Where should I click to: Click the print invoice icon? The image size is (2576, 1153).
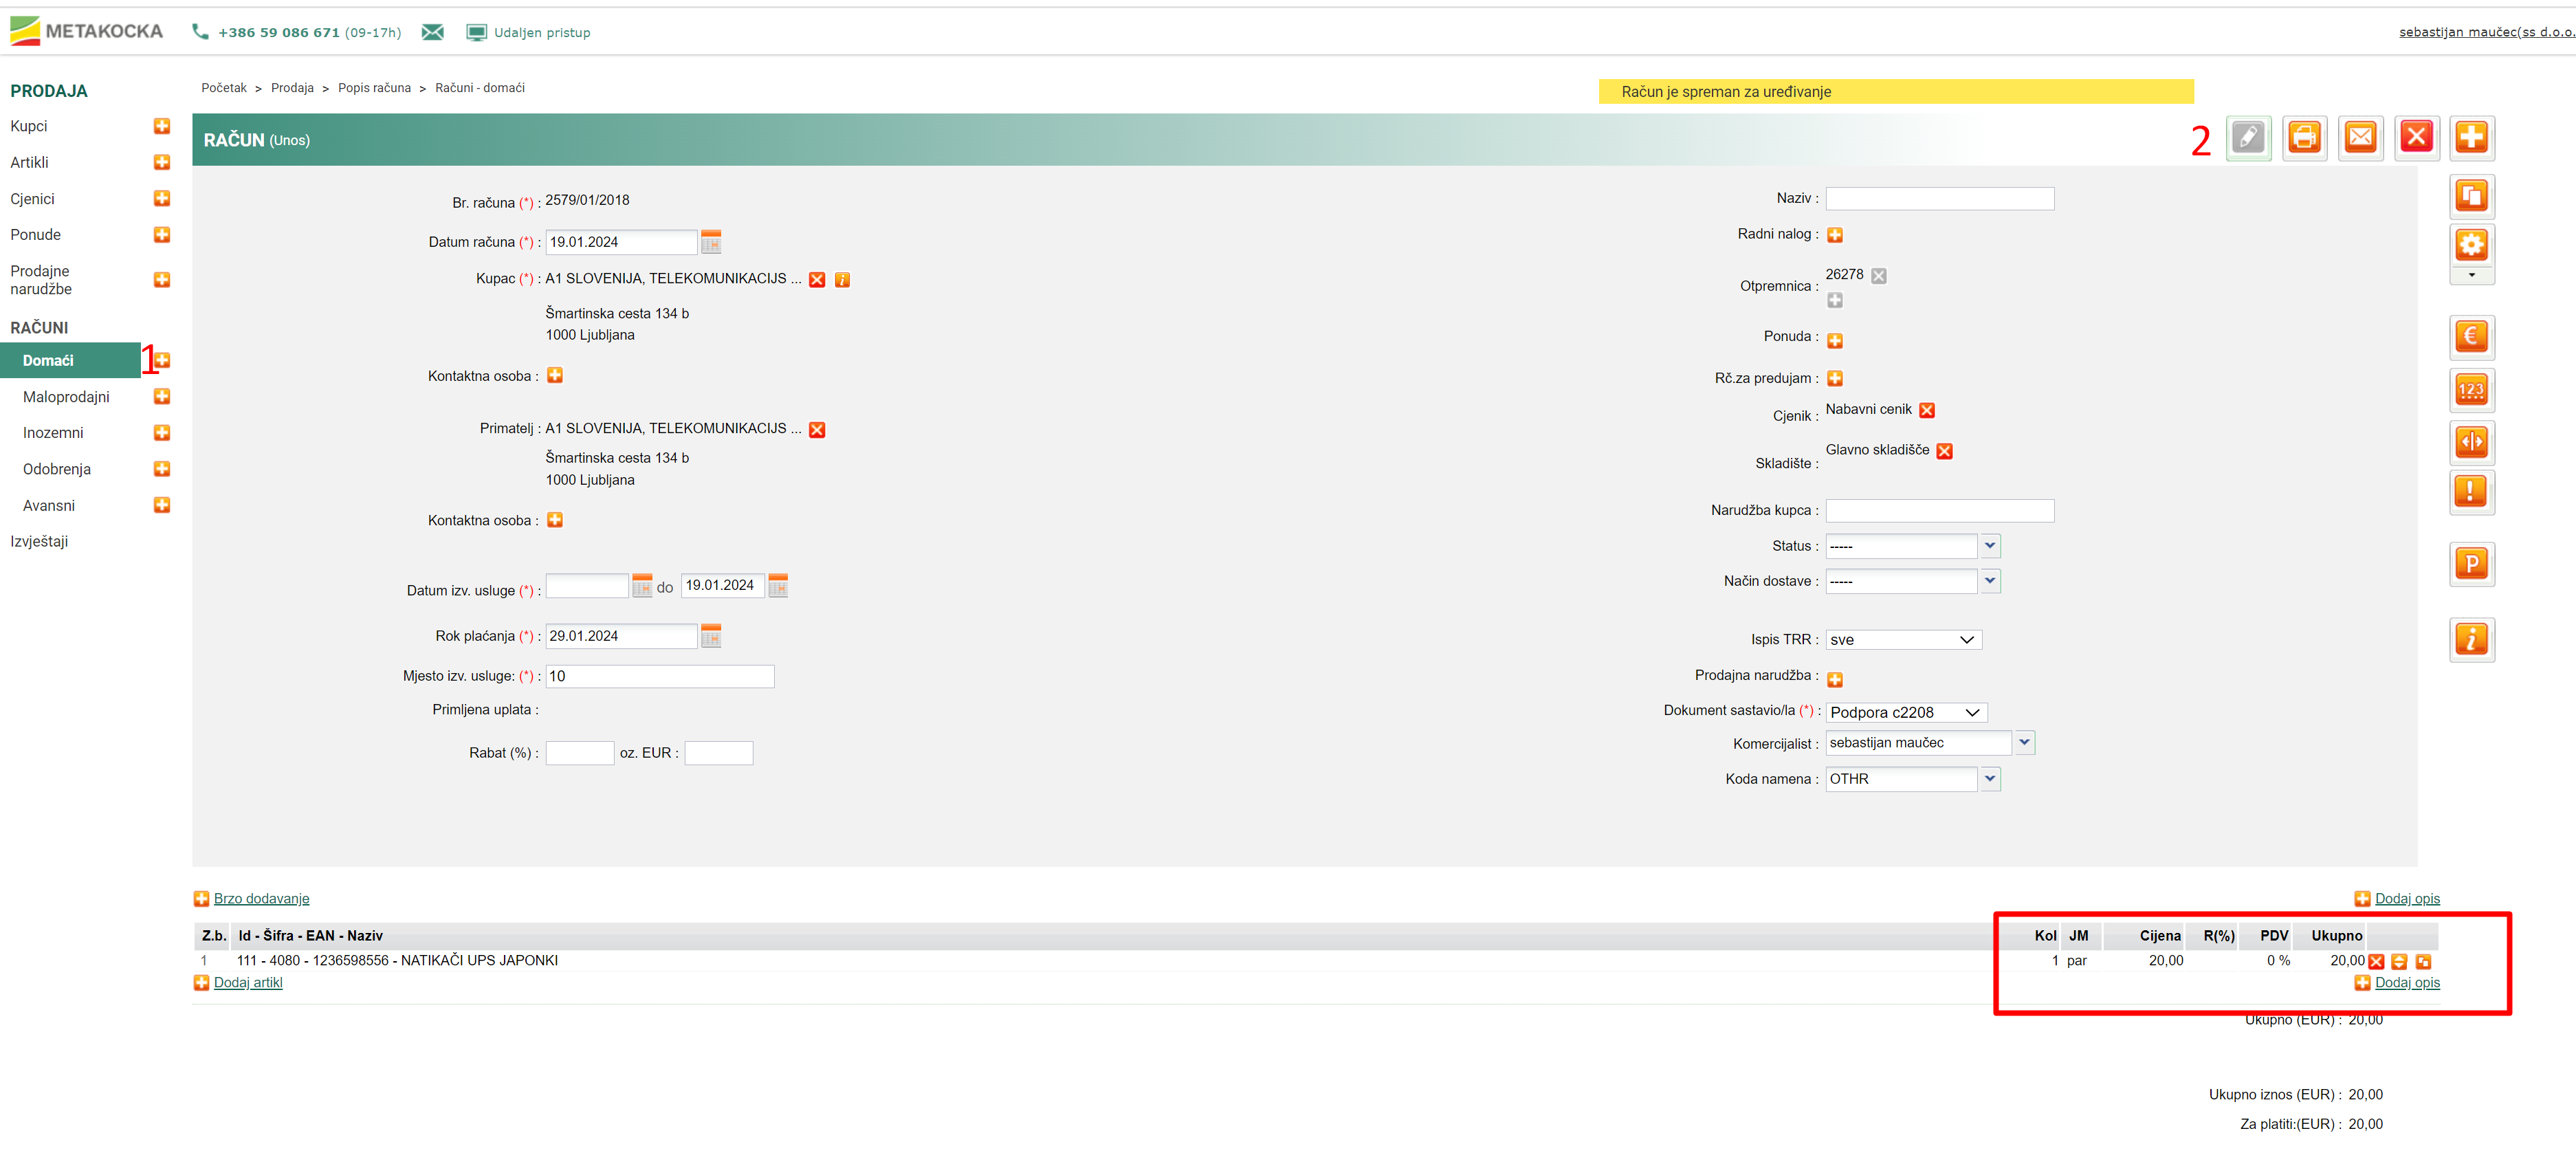[x=2304, y=137]
